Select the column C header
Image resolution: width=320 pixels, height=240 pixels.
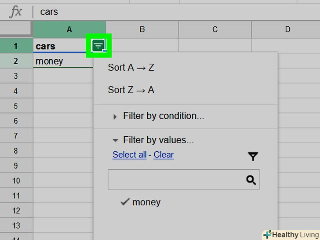click(x=215, y=29)
